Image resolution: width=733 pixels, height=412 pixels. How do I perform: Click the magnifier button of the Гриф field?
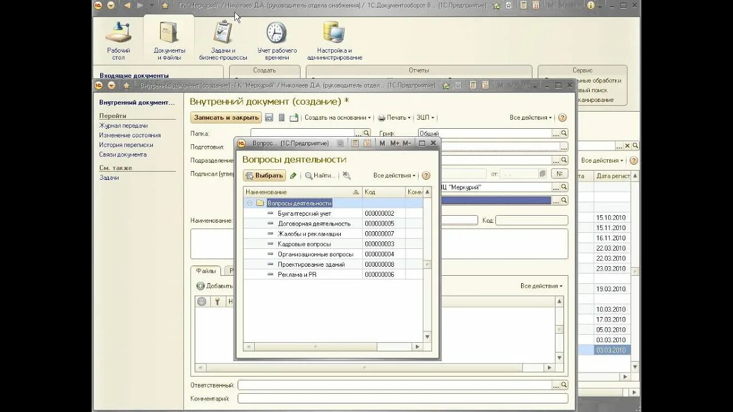(564, 133)
